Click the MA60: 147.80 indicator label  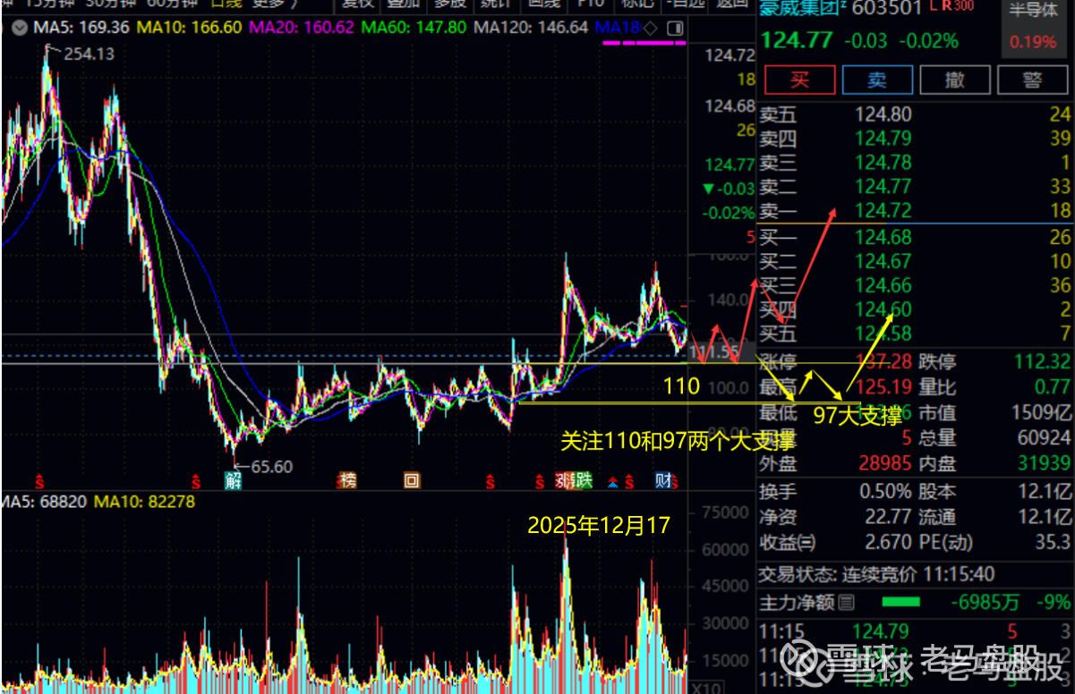coord(414,27)
